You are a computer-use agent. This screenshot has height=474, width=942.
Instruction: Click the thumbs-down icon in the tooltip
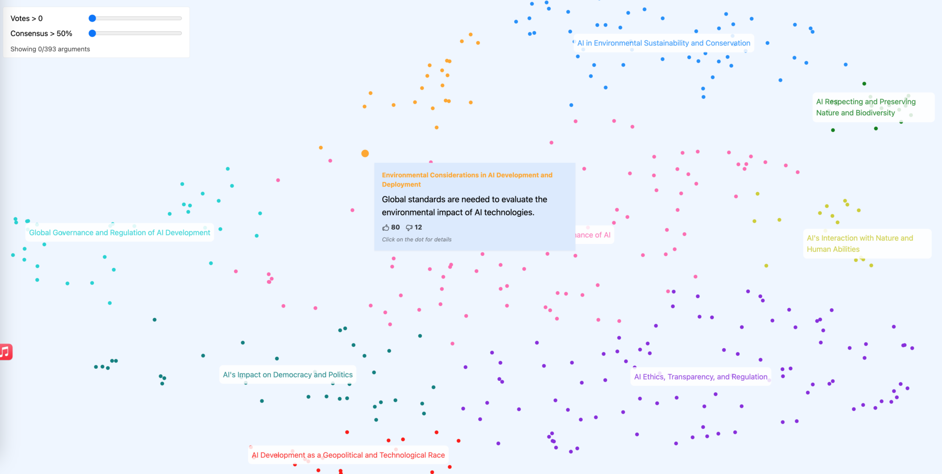(409, 228)
